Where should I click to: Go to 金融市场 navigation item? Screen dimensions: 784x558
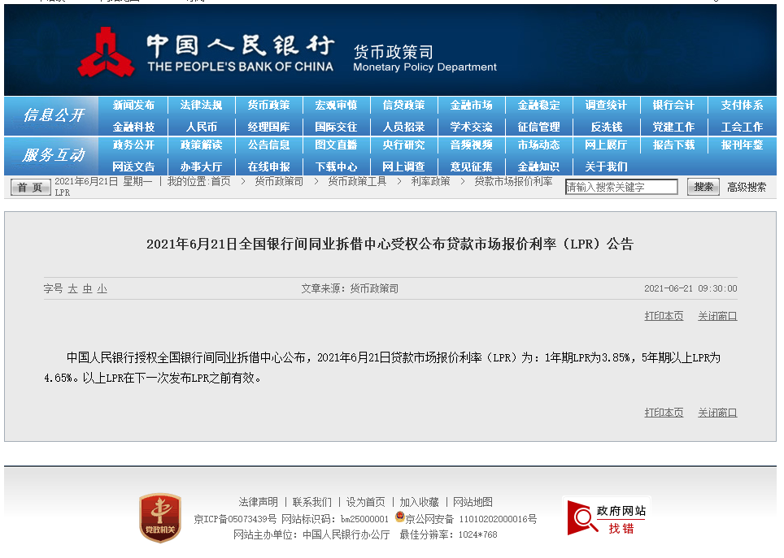472,106
